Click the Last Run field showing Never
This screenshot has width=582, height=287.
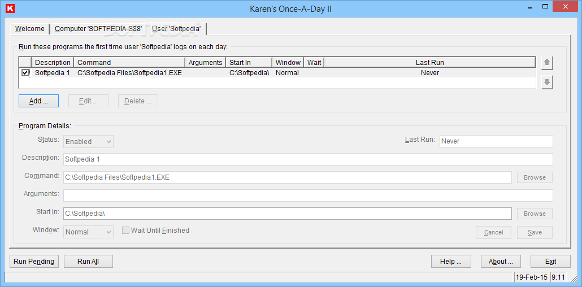496,141
